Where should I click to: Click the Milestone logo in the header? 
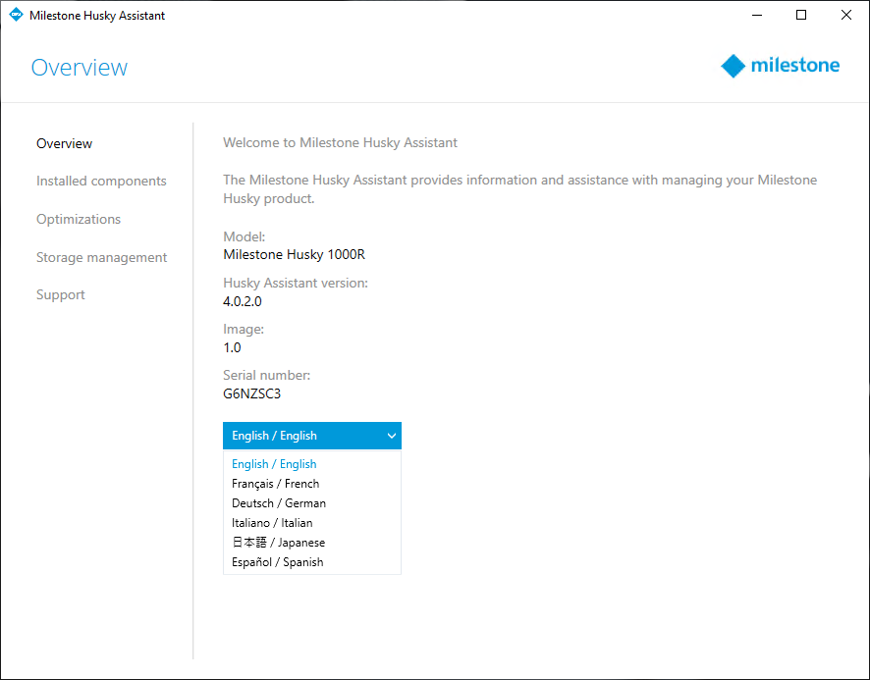click(x=780, y=67)
